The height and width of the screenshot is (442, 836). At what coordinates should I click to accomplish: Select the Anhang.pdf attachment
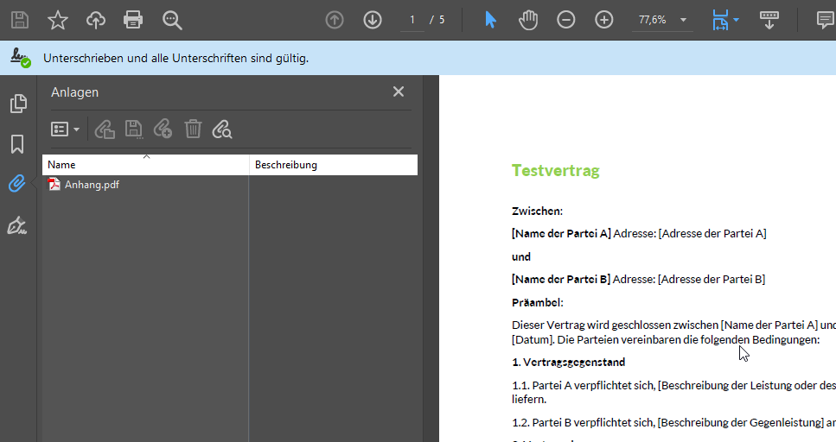[x=92, y=185]
